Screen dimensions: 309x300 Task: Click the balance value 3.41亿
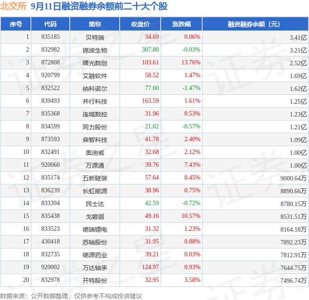click(x=298, y=37)
